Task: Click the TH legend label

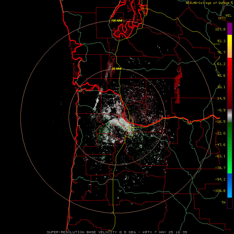Action: 223,203
